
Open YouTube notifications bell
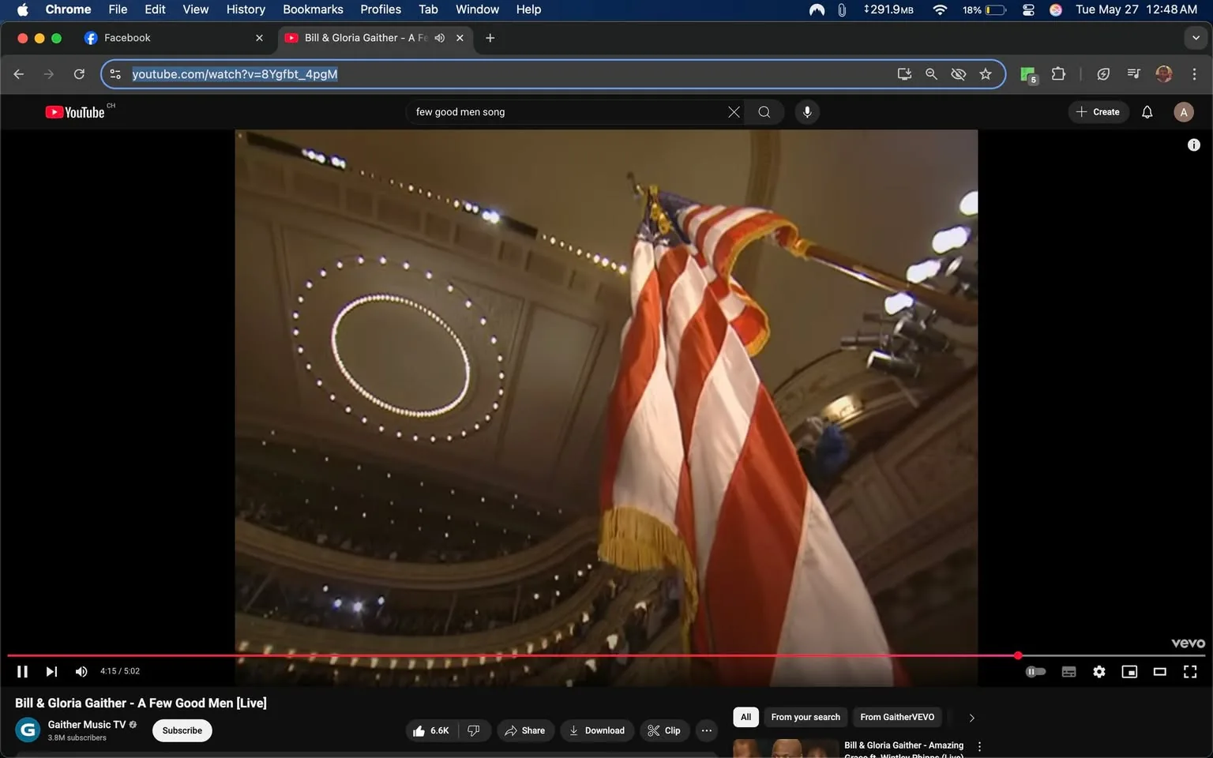pyautogui.click(x=1146, y=111)
